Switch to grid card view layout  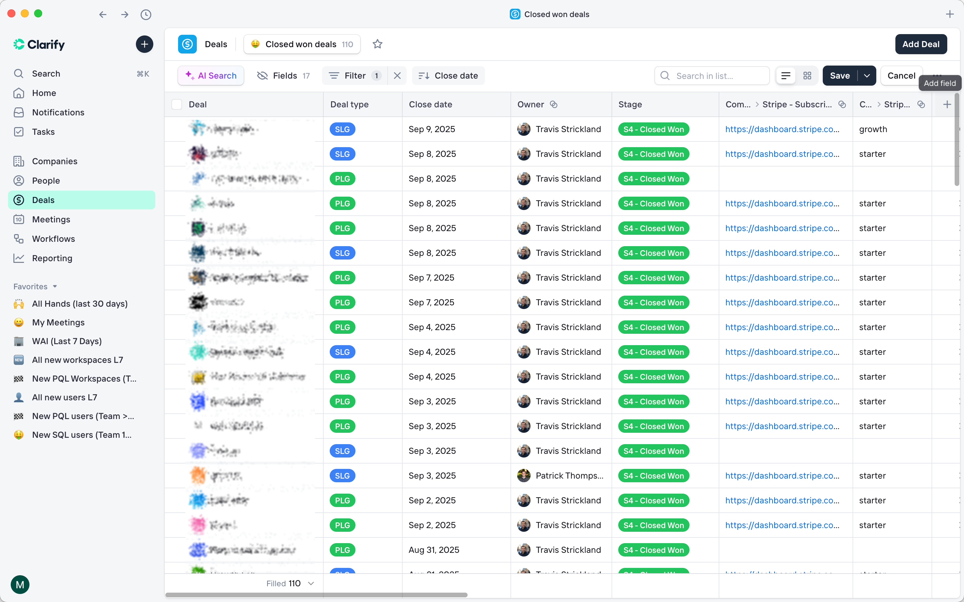point(807,76)
